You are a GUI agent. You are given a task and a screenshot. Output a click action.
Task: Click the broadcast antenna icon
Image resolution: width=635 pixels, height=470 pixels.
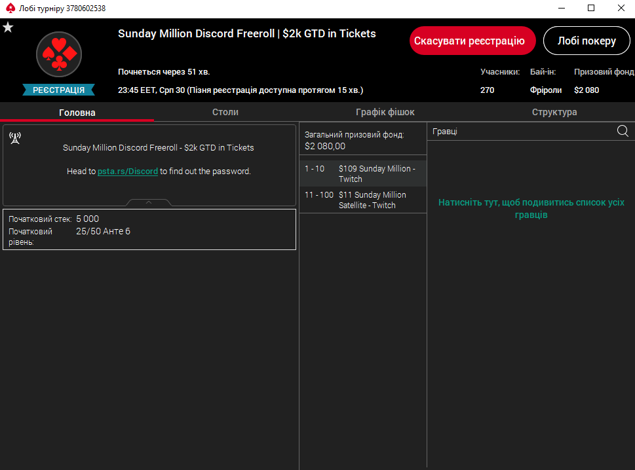pos(15,138)
